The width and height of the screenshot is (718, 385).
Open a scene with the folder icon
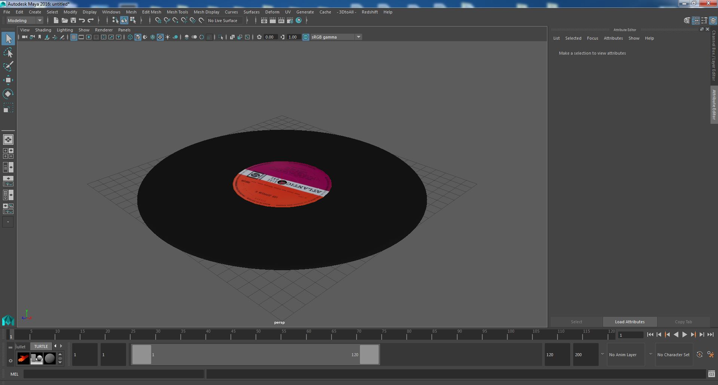[65, 21]
